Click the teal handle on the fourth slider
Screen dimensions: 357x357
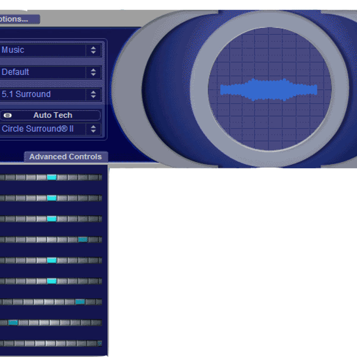click(82, 239)
